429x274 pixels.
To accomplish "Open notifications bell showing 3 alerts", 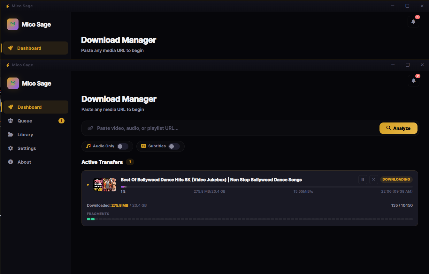I will [413, 22].
